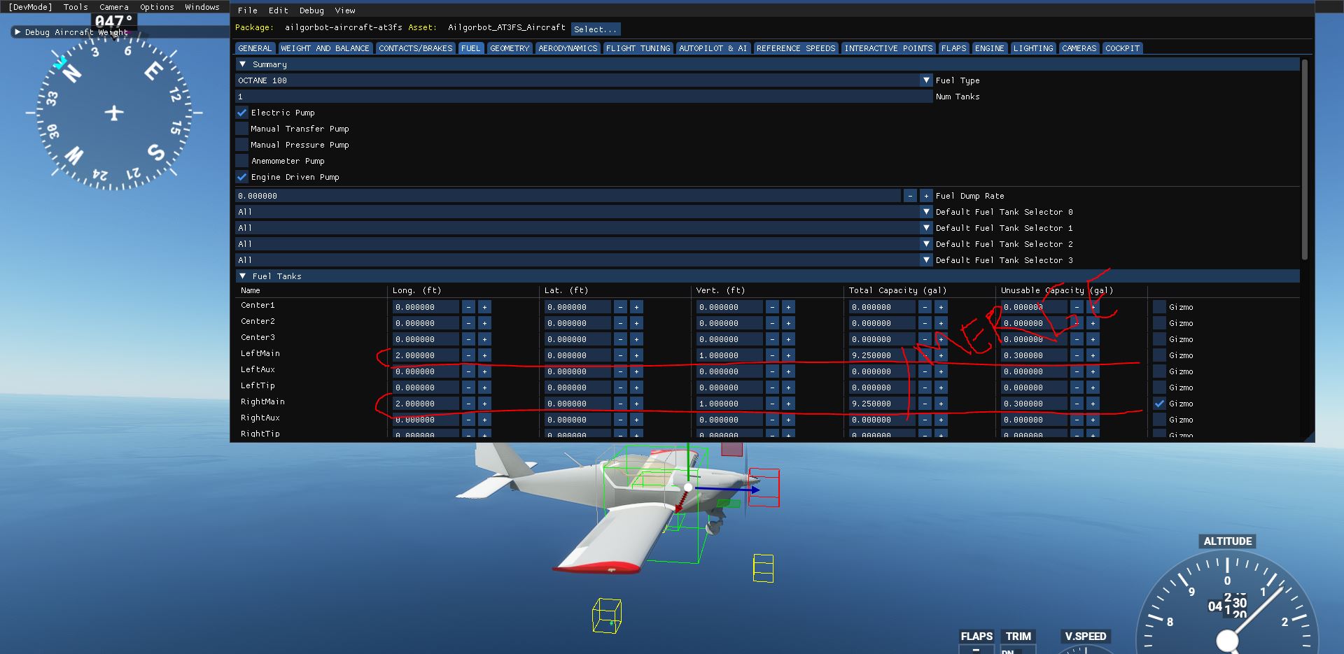Switch to the AUTOPILOT & AI tab

click(713, 48)
